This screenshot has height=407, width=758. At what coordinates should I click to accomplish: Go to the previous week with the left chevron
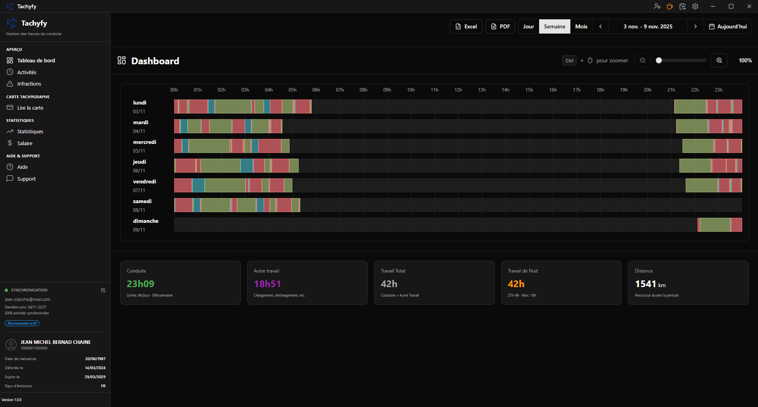(x=600, y=26)
